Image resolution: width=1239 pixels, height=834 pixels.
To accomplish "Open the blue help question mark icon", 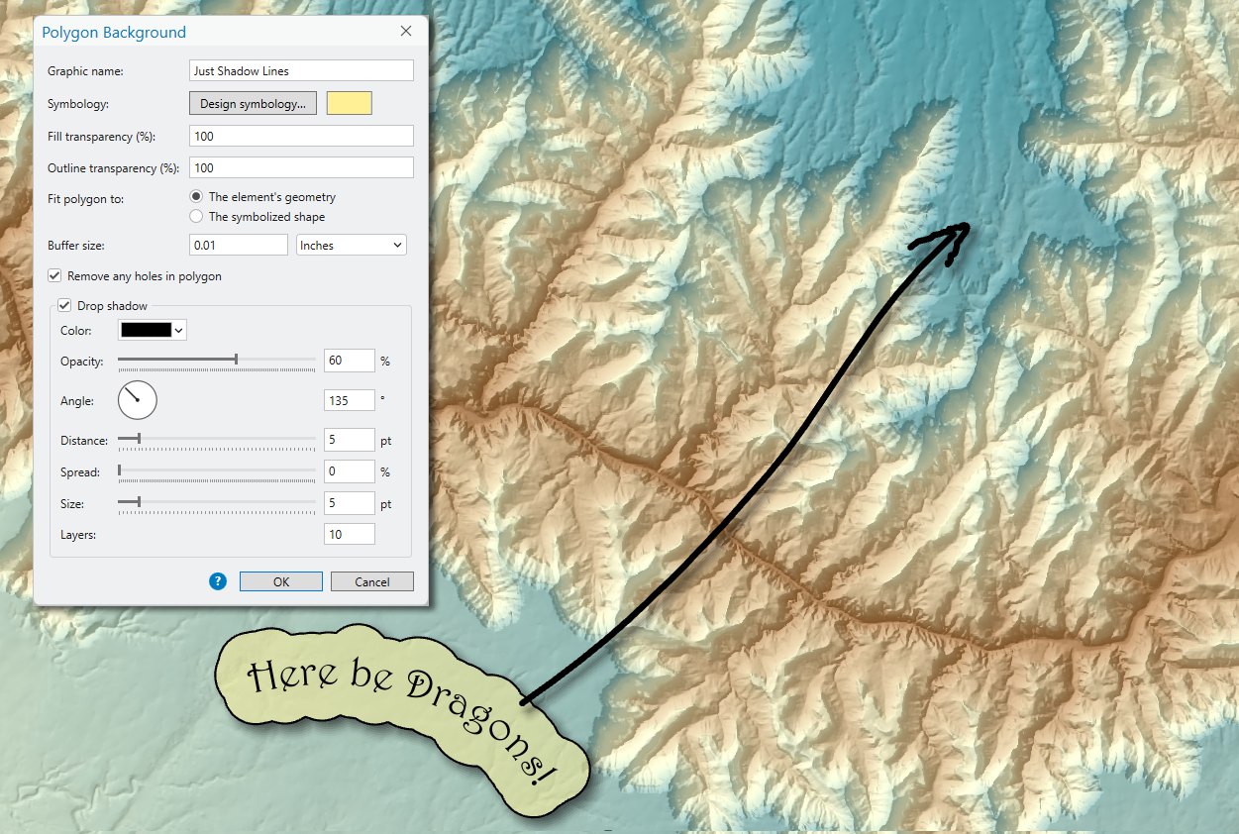I will (219, 581).
